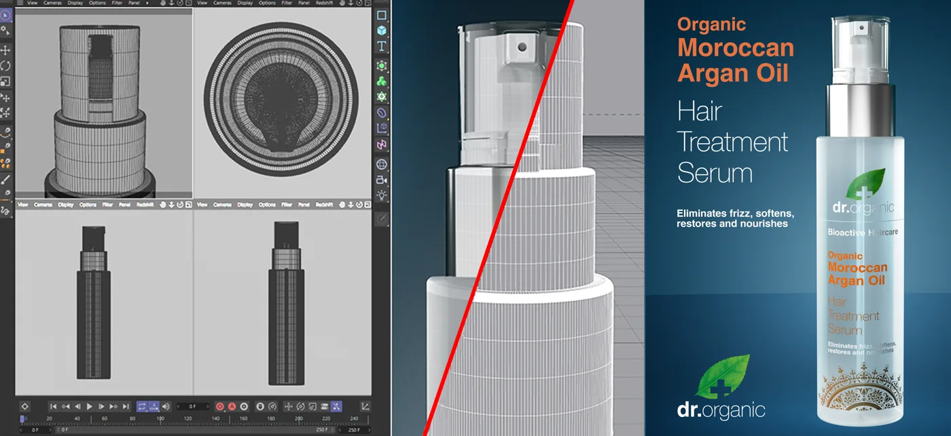The image size is (951, 436).
Task: Add a Null square object
Action: pos(382,14)
